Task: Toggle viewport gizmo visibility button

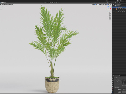Action: [x=95, y=4]
